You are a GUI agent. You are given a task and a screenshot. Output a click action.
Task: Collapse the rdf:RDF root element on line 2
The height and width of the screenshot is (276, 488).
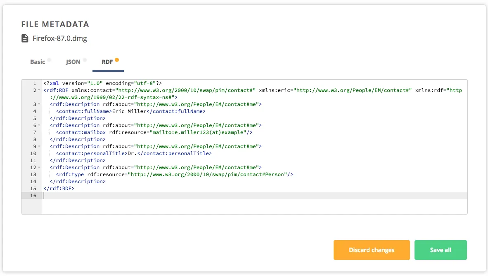(39, 90)
